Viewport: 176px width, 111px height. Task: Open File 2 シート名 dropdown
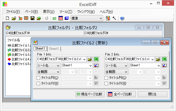(x=116, y=66)
